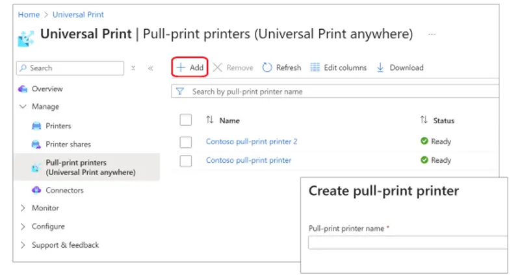The width and height of the screenshot is (520, 277).
Task: Click the Download label
Action: pyautogui.click(x=407, y=67)
